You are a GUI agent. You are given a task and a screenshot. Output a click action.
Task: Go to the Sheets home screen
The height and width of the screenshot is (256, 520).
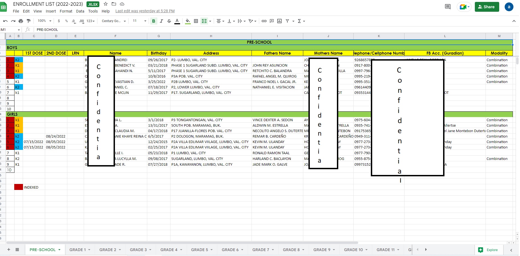coord(3,7)
